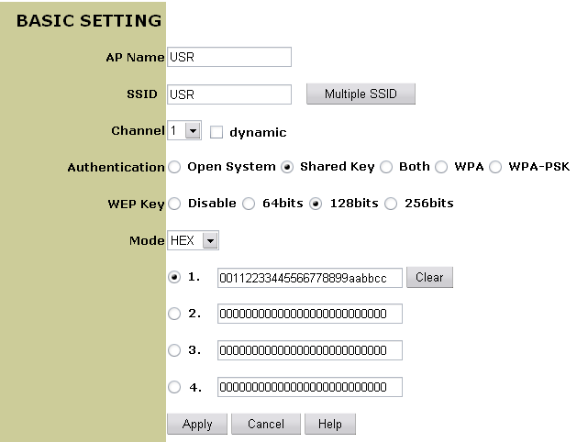The width and height of the screenshot is (588, 442).
Task: Select Open System authentication
Action: click(174, 167)
